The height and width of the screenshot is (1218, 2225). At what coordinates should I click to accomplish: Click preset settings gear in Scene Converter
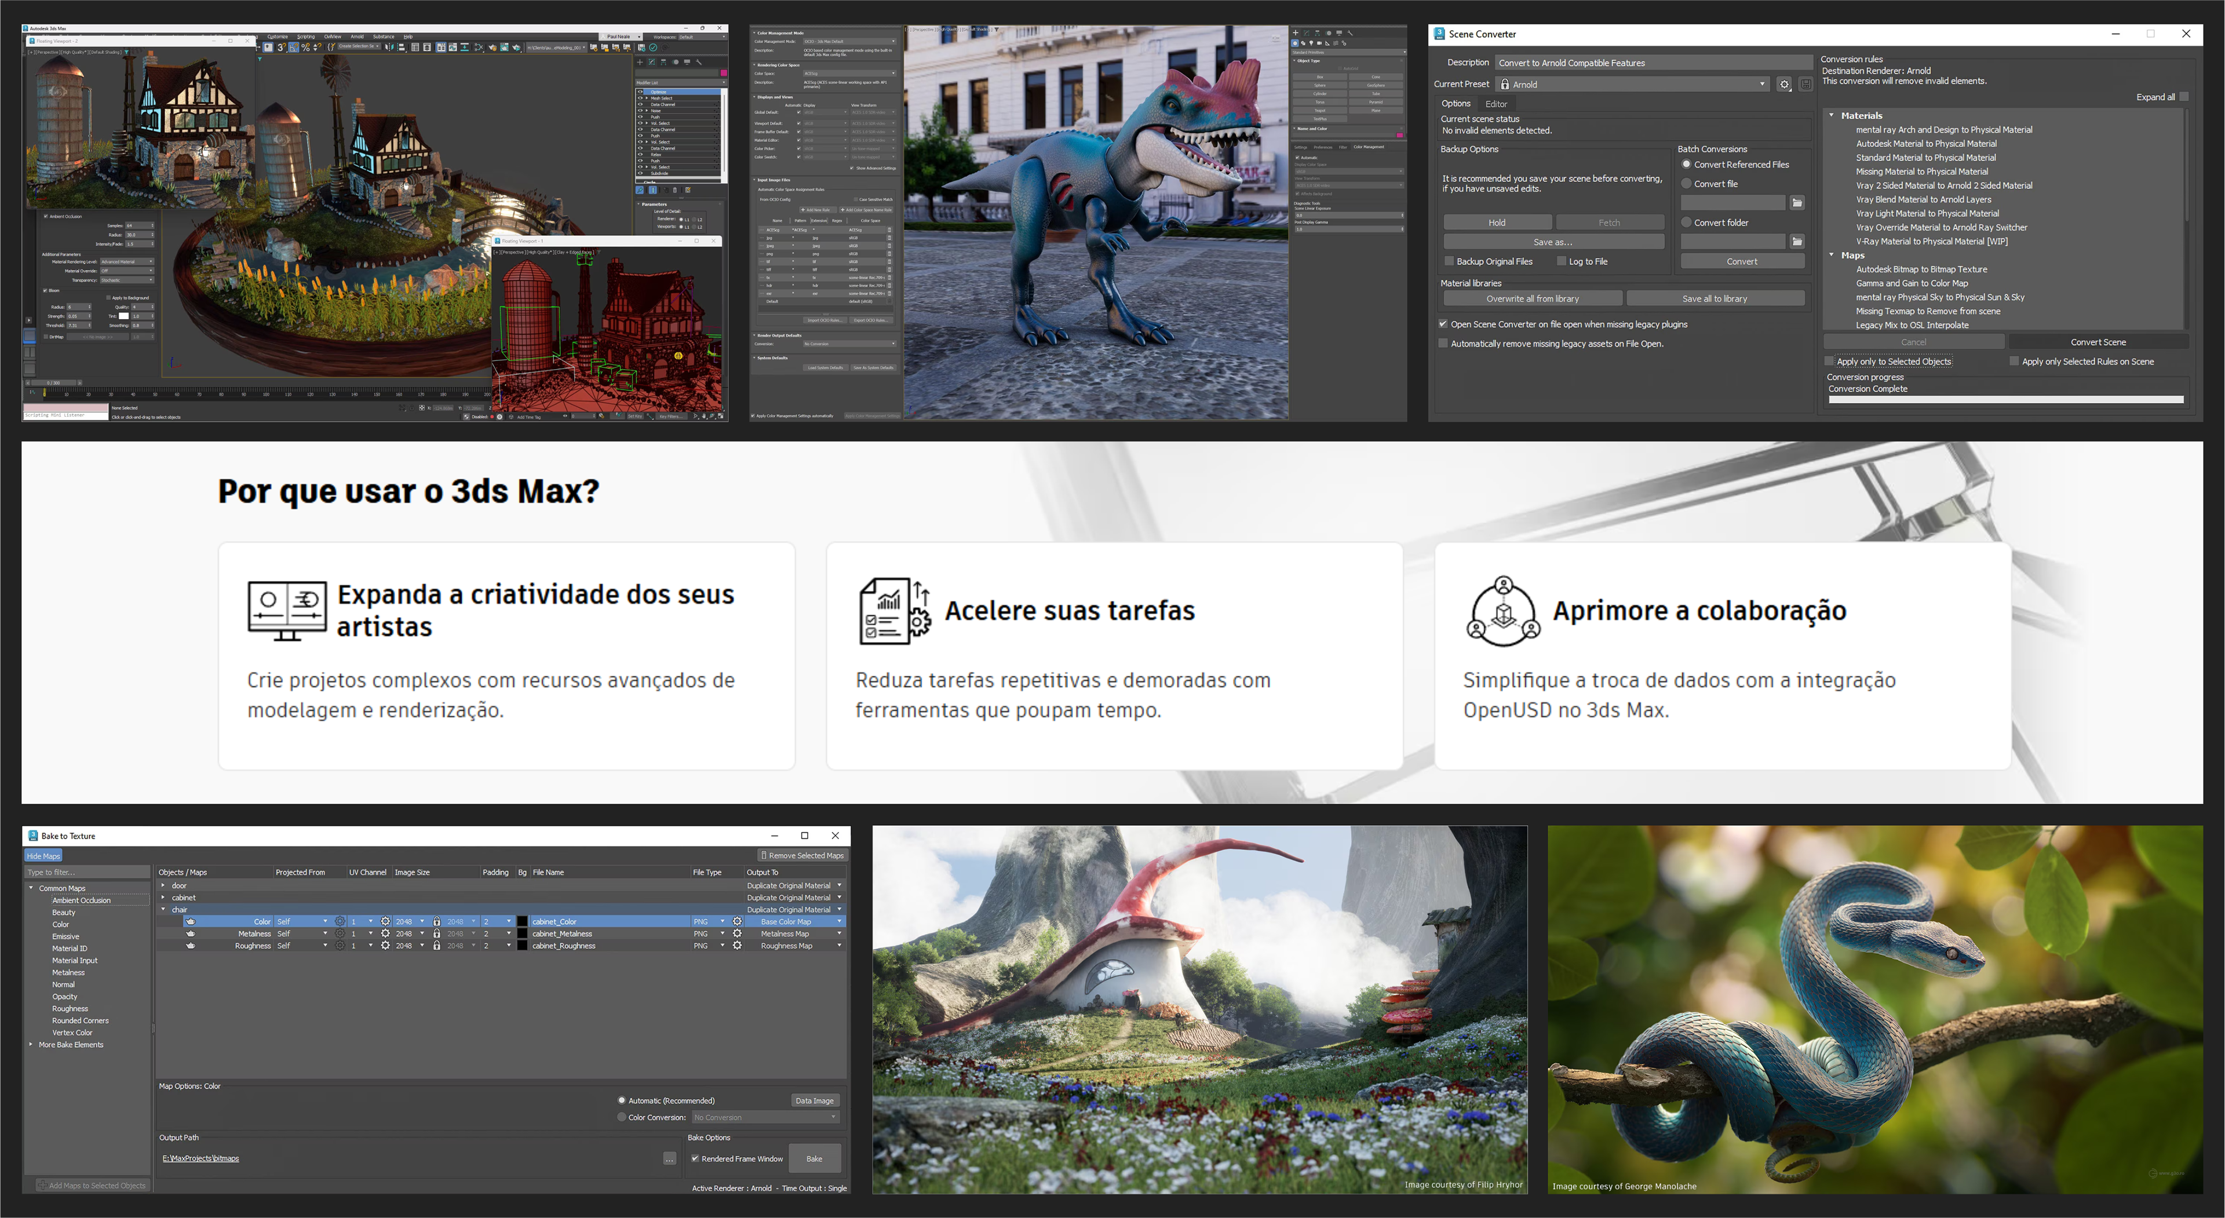tap(1783, 85)
